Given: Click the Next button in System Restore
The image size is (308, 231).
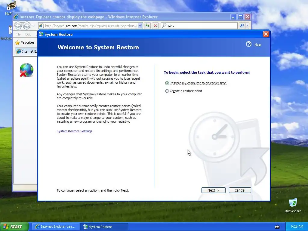Looking at the screenshot, I should pos(213,190).
